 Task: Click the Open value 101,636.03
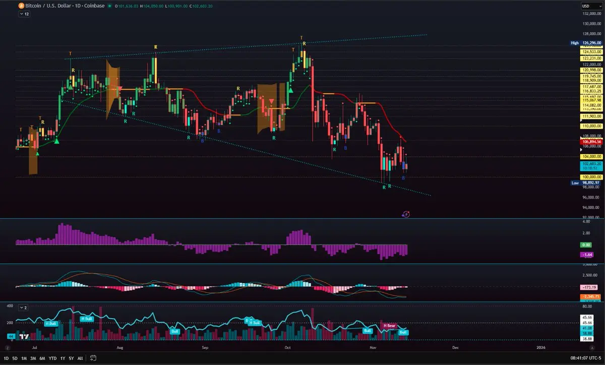pyautogui.click(x=127, y=6)
